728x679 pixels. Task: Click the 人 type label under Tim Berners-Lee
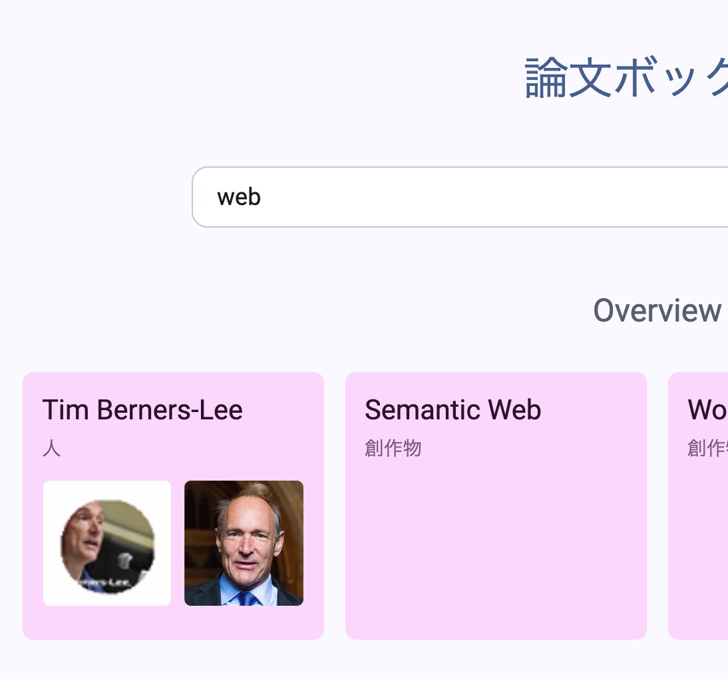click(x=51, y=448)
